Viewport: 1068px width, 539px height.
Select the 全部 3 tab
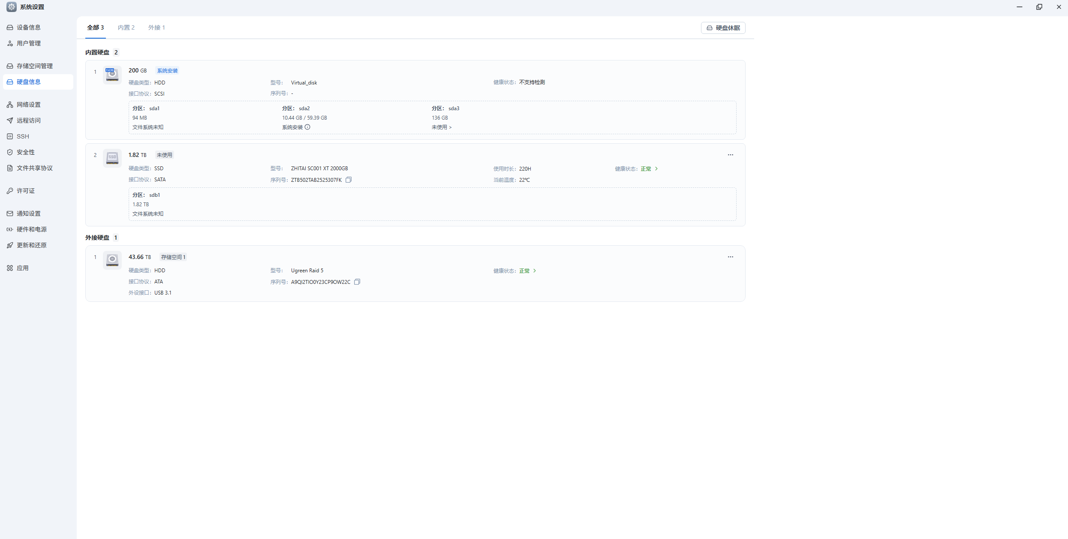[95, 27]
